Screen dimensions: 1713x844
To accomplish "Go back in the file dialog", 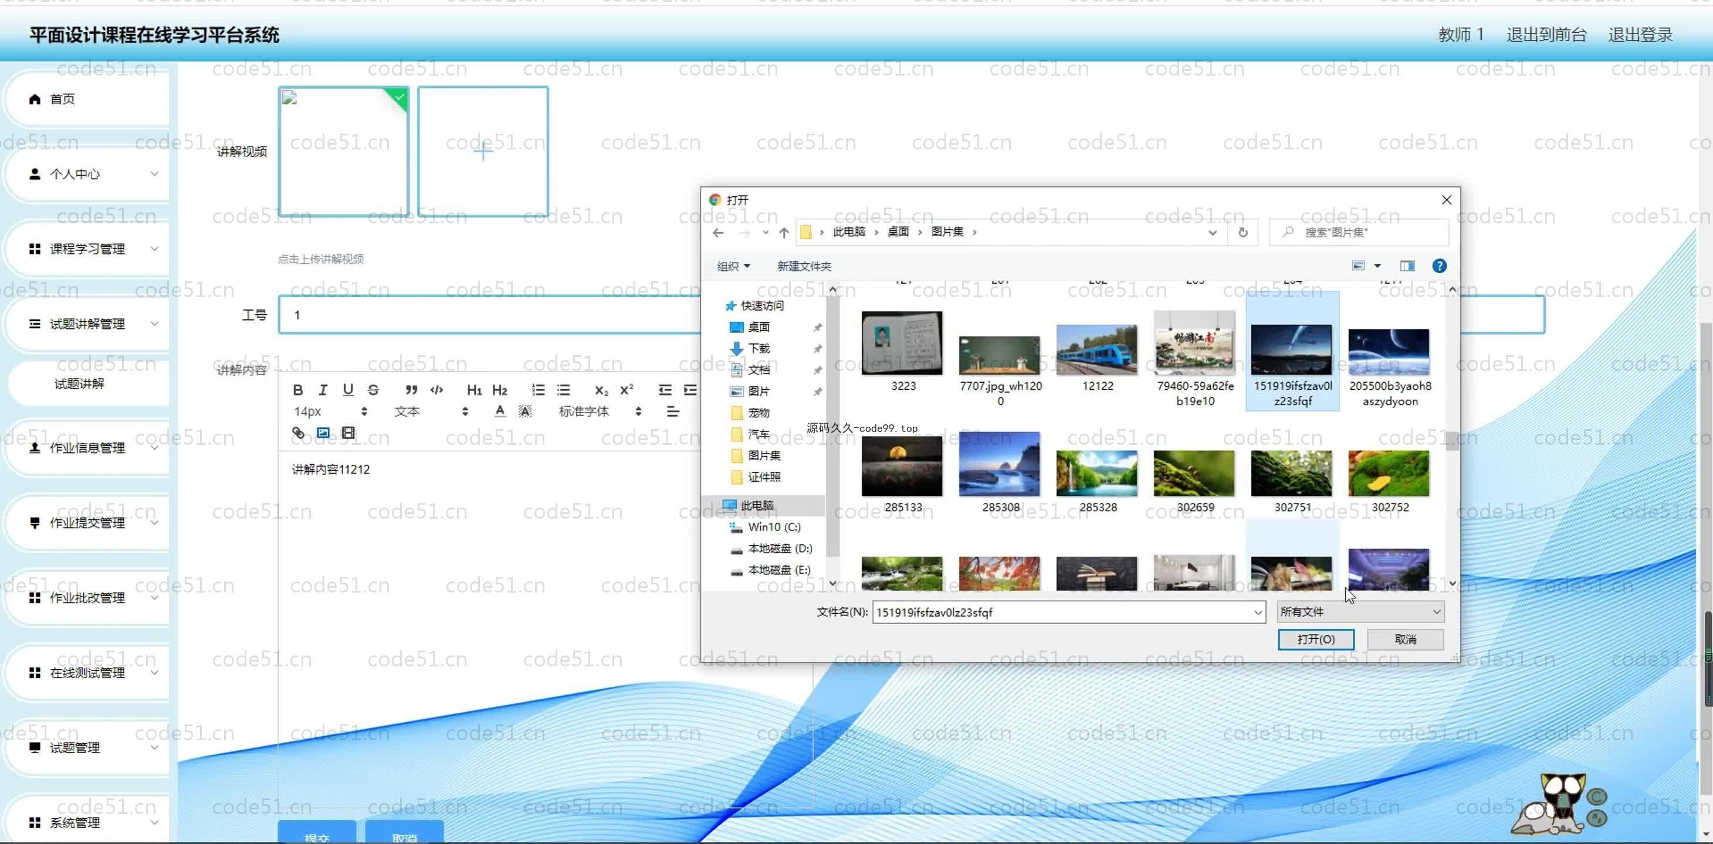I will coord(717,233).
